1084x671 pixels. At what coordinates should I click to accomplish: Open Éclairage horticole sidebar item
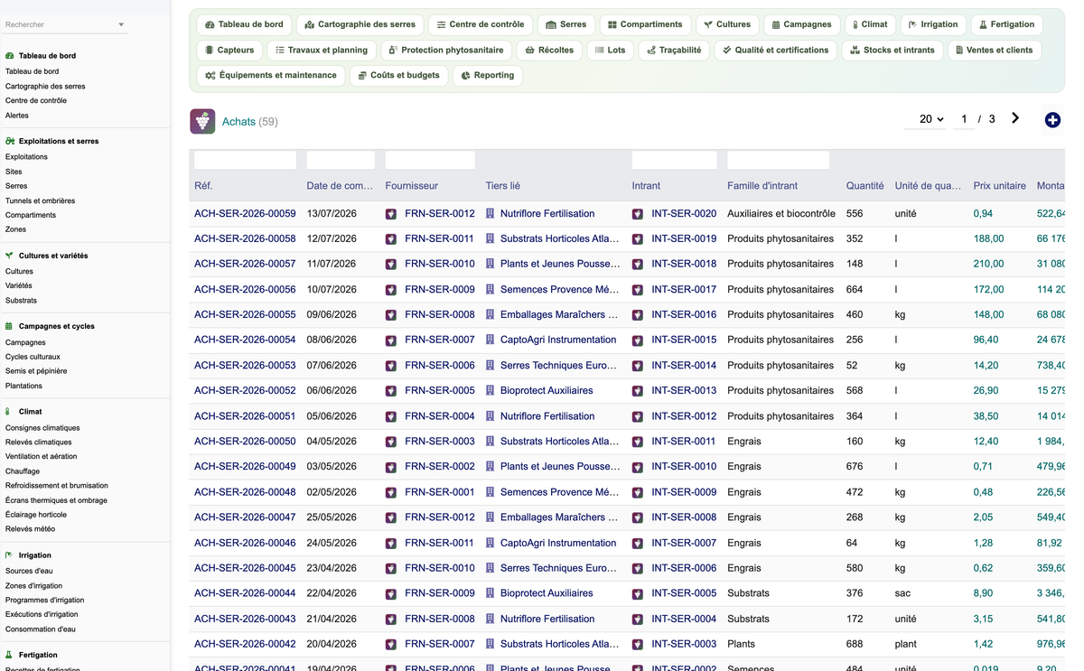click(36, 515)
